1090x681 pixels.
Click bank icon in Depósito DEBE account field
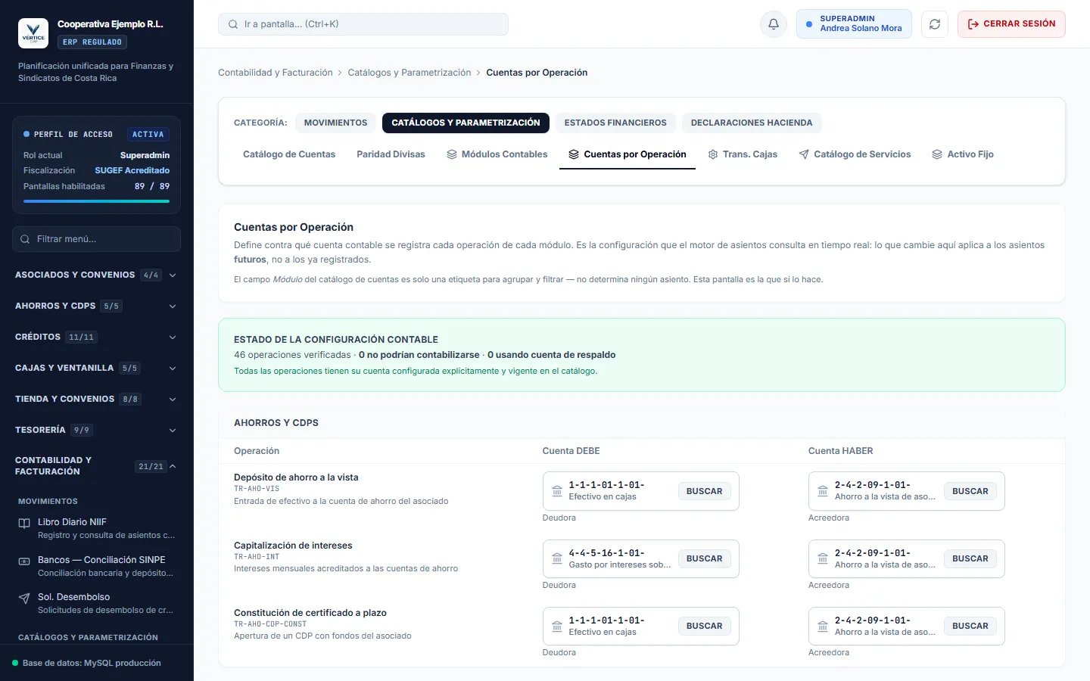tap(557, 491)
